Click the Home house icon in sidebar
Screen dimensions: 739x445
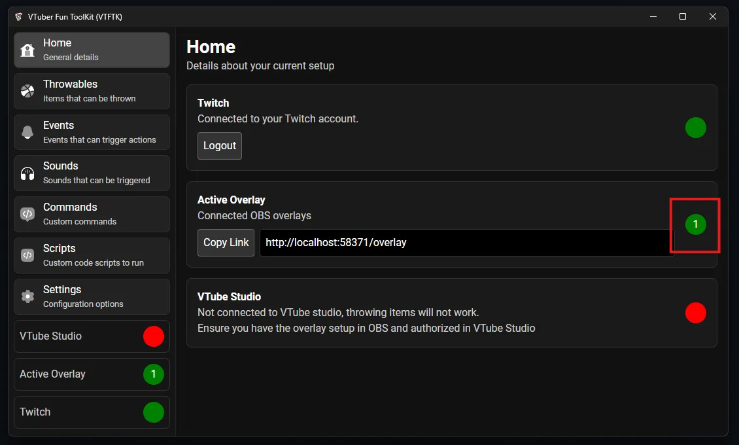tap(27, 50)
